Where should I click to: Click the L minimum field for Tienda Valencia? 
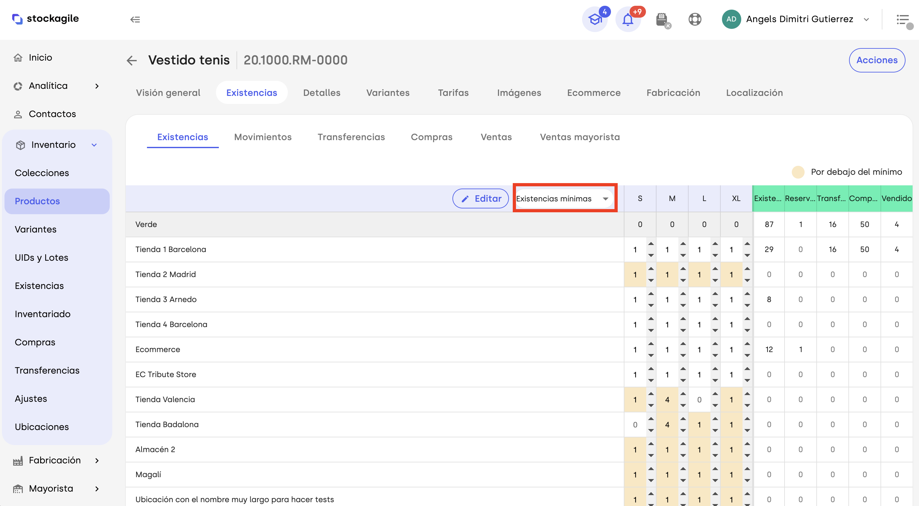click(699, 400)
